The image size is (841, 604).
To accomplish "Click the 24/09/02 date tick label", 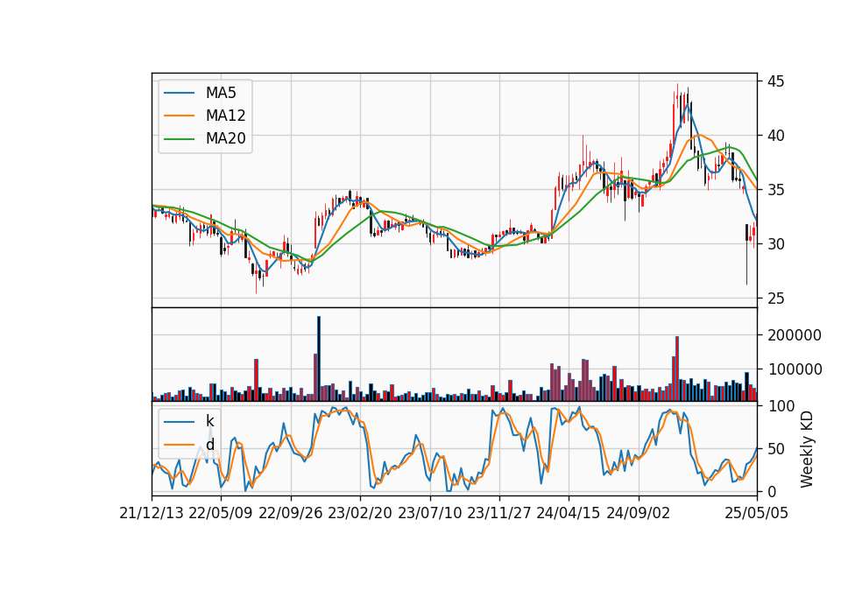I will pyautogui.click(x=639, y=514).
